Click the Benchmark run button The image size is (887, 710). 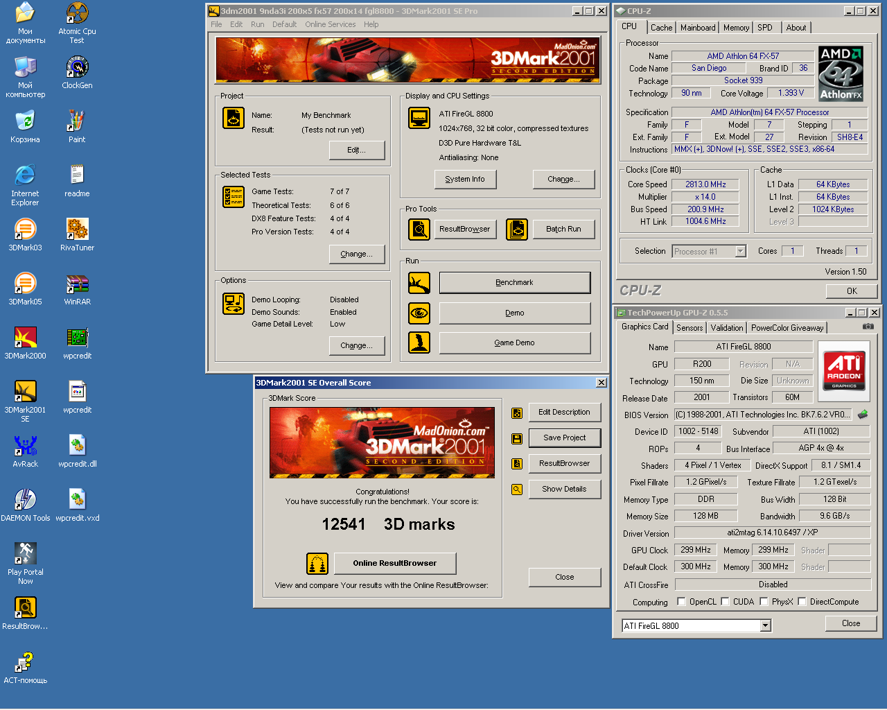pos(514,283)
